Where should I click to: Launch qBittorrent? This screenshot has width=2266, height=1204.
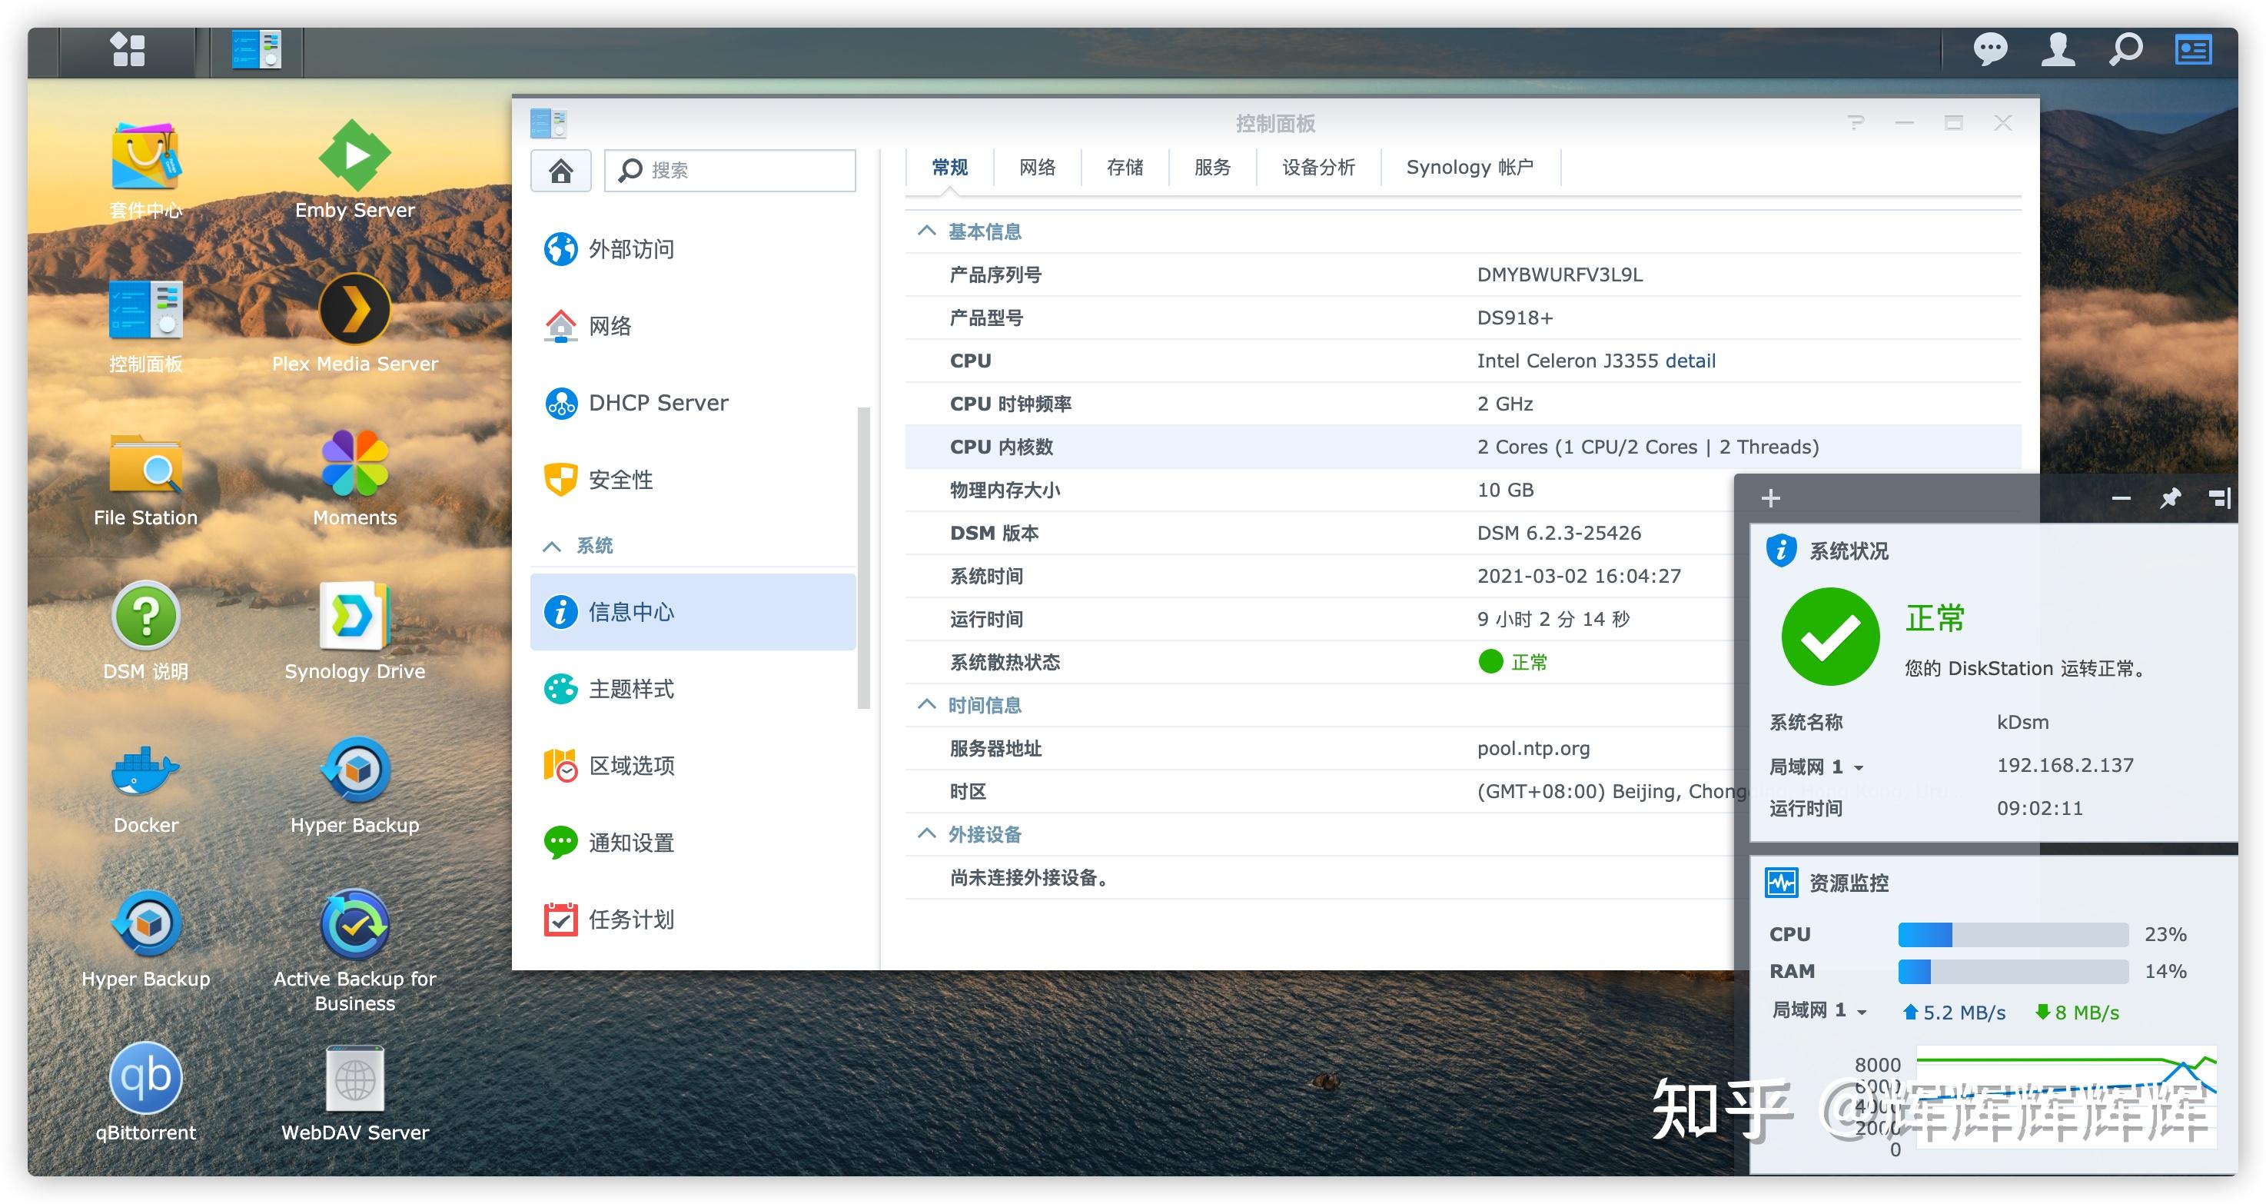tap(145, 1078)
